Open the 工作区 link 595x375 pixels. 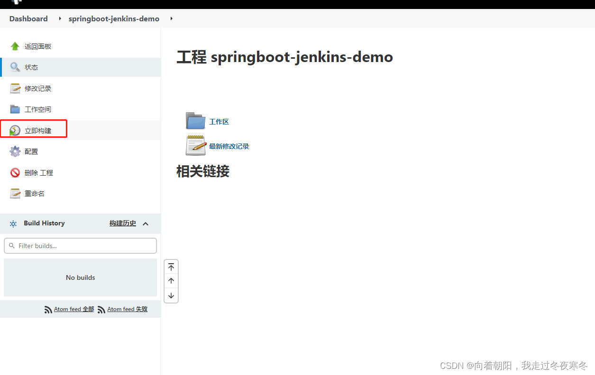tap(219, 122)
